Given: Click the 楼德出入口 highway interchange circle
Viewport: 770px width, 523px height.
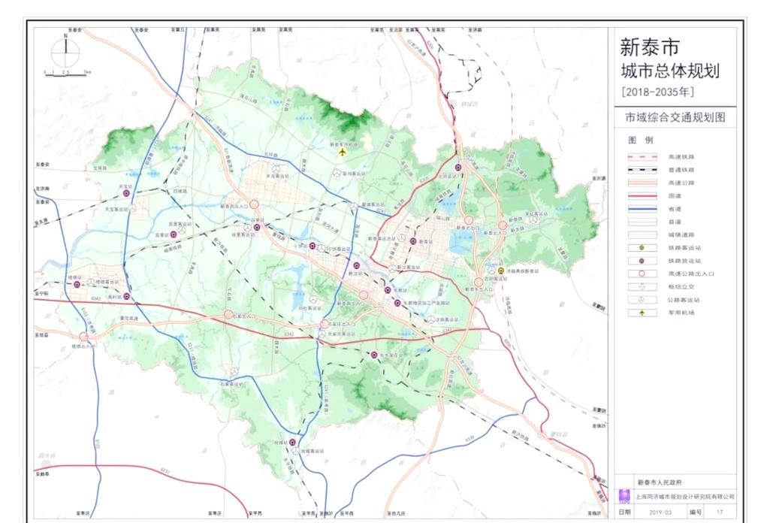Looking at the screenshot, I should [x=84, y=337].
